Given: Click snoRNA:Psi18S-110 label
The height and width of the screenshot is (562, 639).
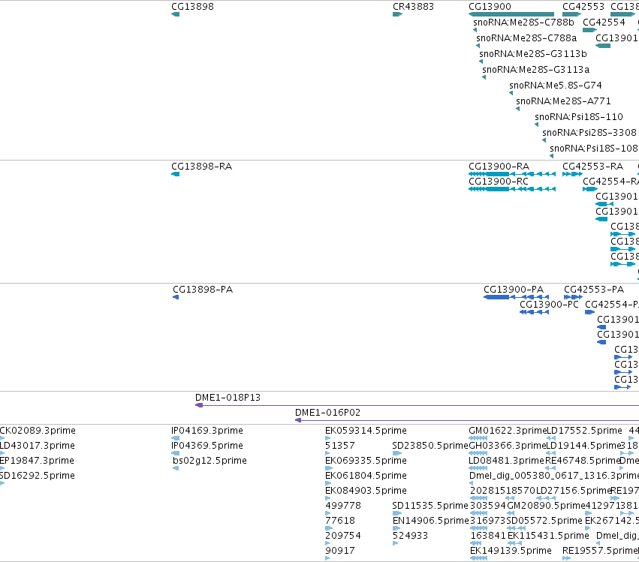Looking at the screenshot, I should (x=579, y=117).
